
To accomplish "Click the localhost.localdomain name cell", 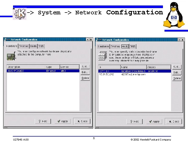I will coord(133,71).
